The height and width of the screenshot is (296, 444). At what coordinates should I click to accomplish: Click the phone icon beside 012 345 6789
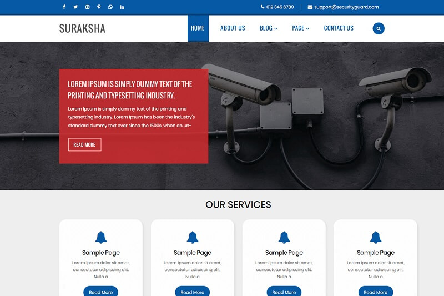[x=263, y=7]
